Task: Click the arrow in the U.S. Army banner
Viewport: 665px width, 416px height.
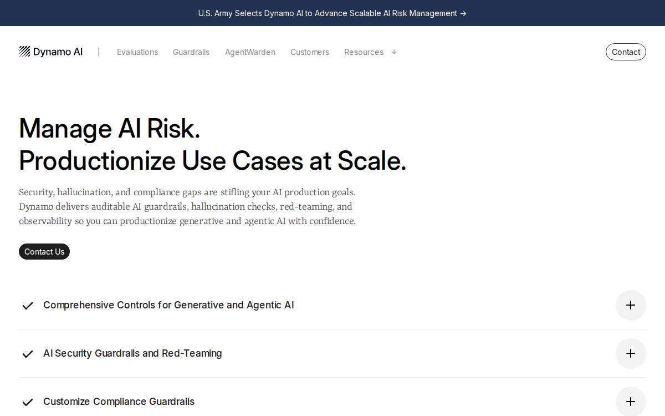Action: tap(463, 13)
